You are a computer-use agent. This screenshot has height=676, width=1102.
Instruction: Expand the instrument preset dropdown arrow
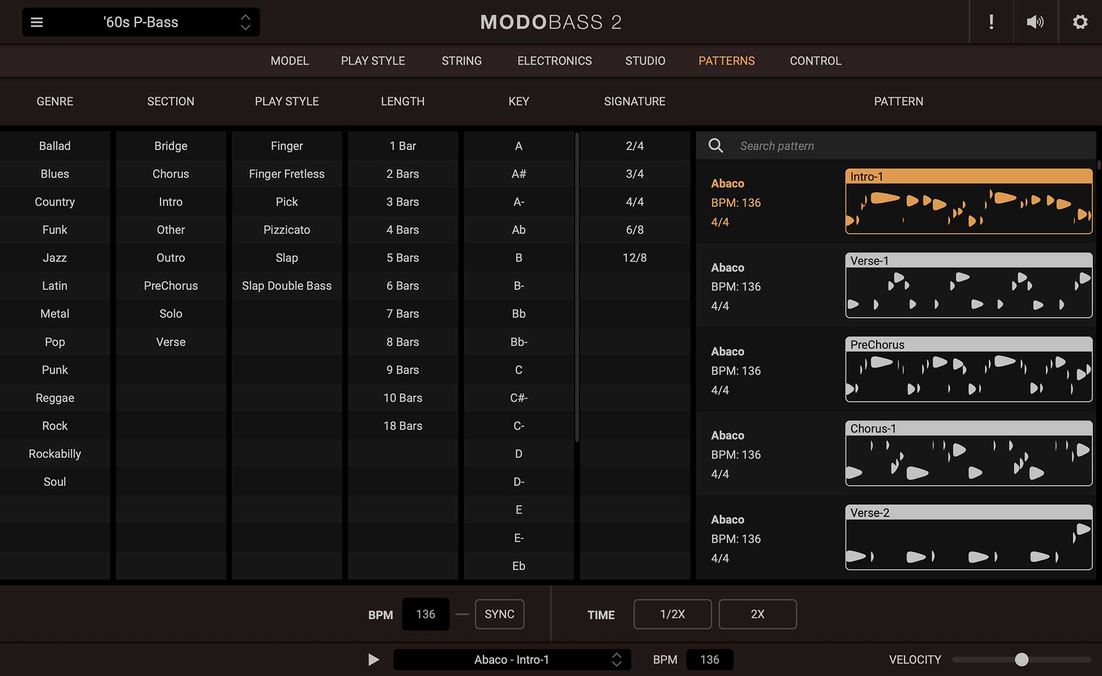click(244, 21)
